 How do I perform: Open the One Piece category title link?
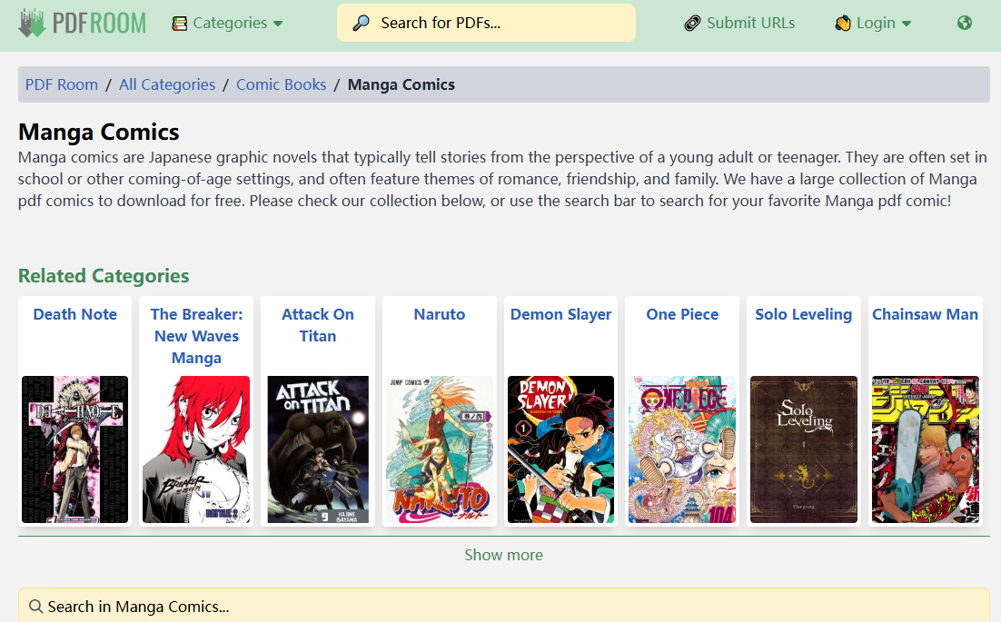click(x=682, y=314)
